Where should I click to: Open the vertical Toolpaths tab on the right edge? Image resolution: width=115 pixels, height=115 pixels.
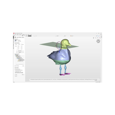(101, 37)
